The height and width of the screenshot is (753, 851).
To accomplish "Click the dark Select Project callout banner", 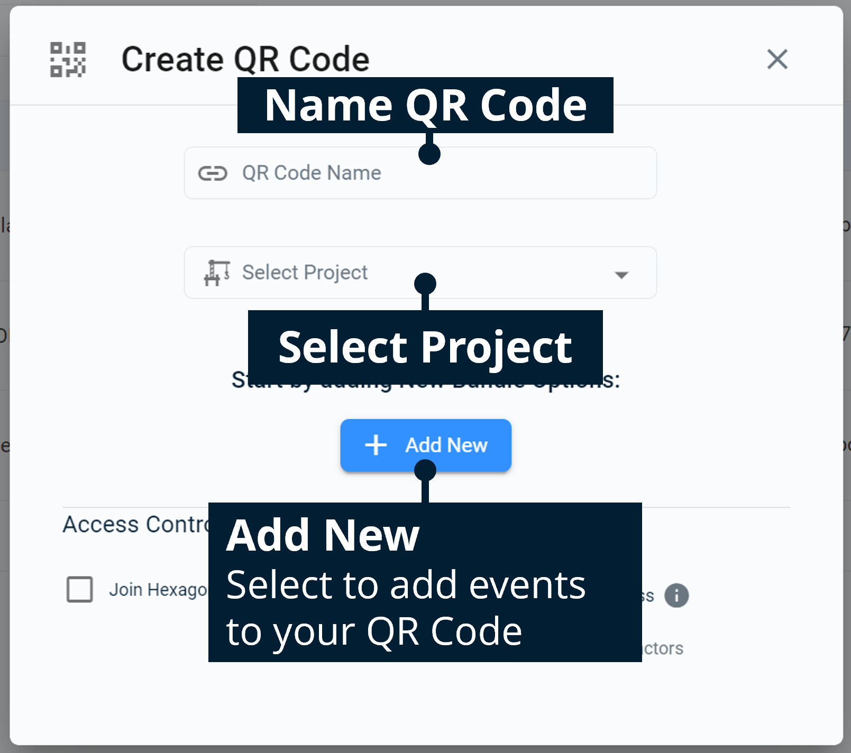I will [425, 347].
